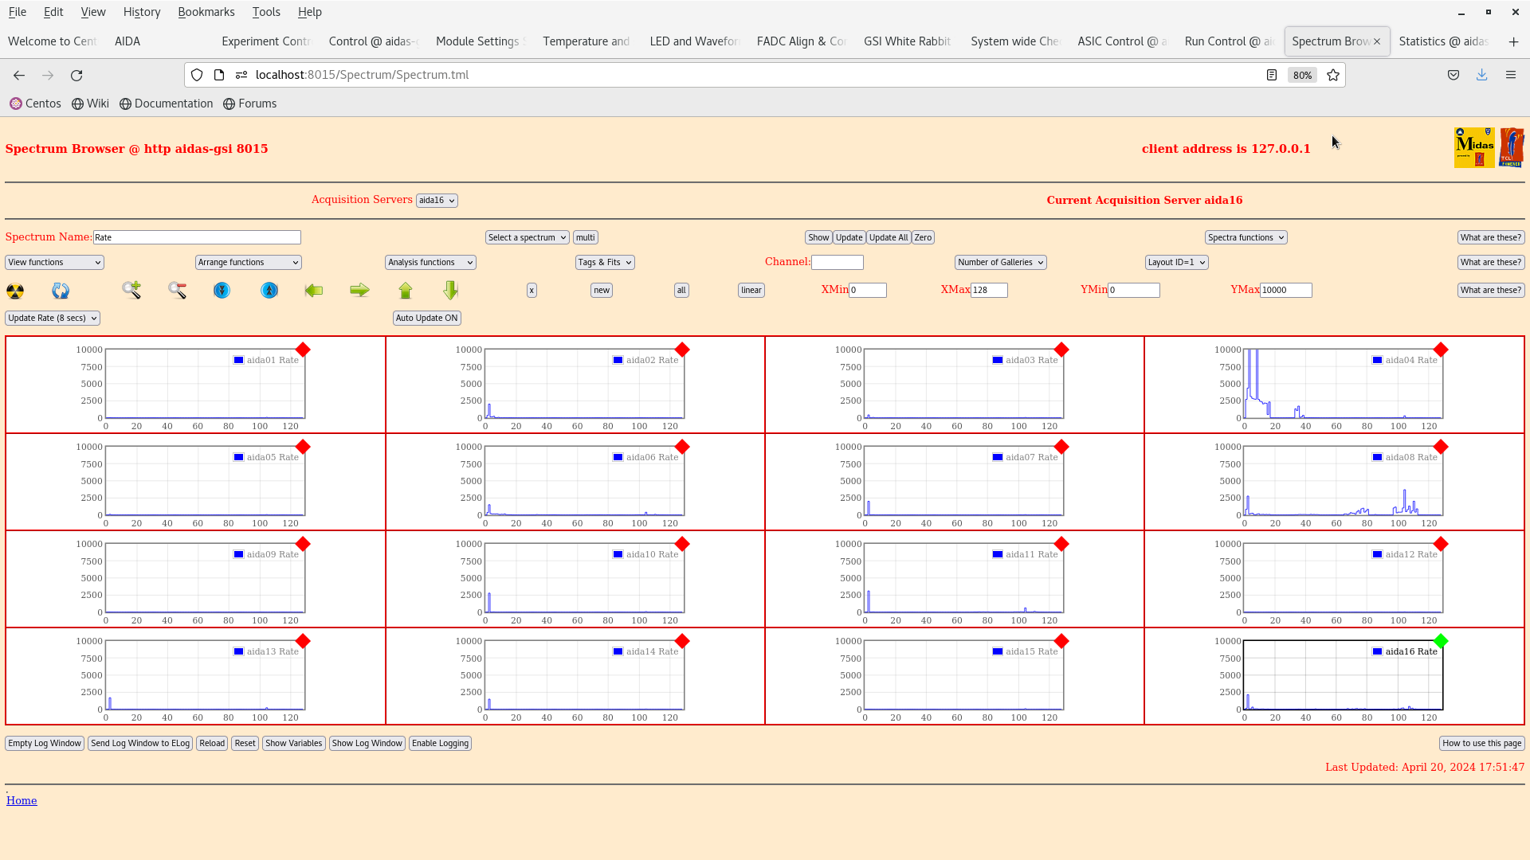Click the green right arrow icon

coord(359,291)
